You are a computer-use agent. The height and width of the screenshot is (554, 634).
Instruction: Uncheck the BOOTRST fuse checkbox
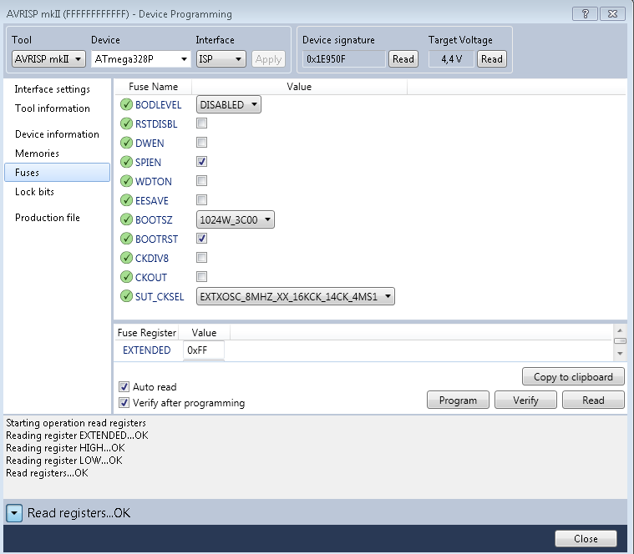[201, 239]
